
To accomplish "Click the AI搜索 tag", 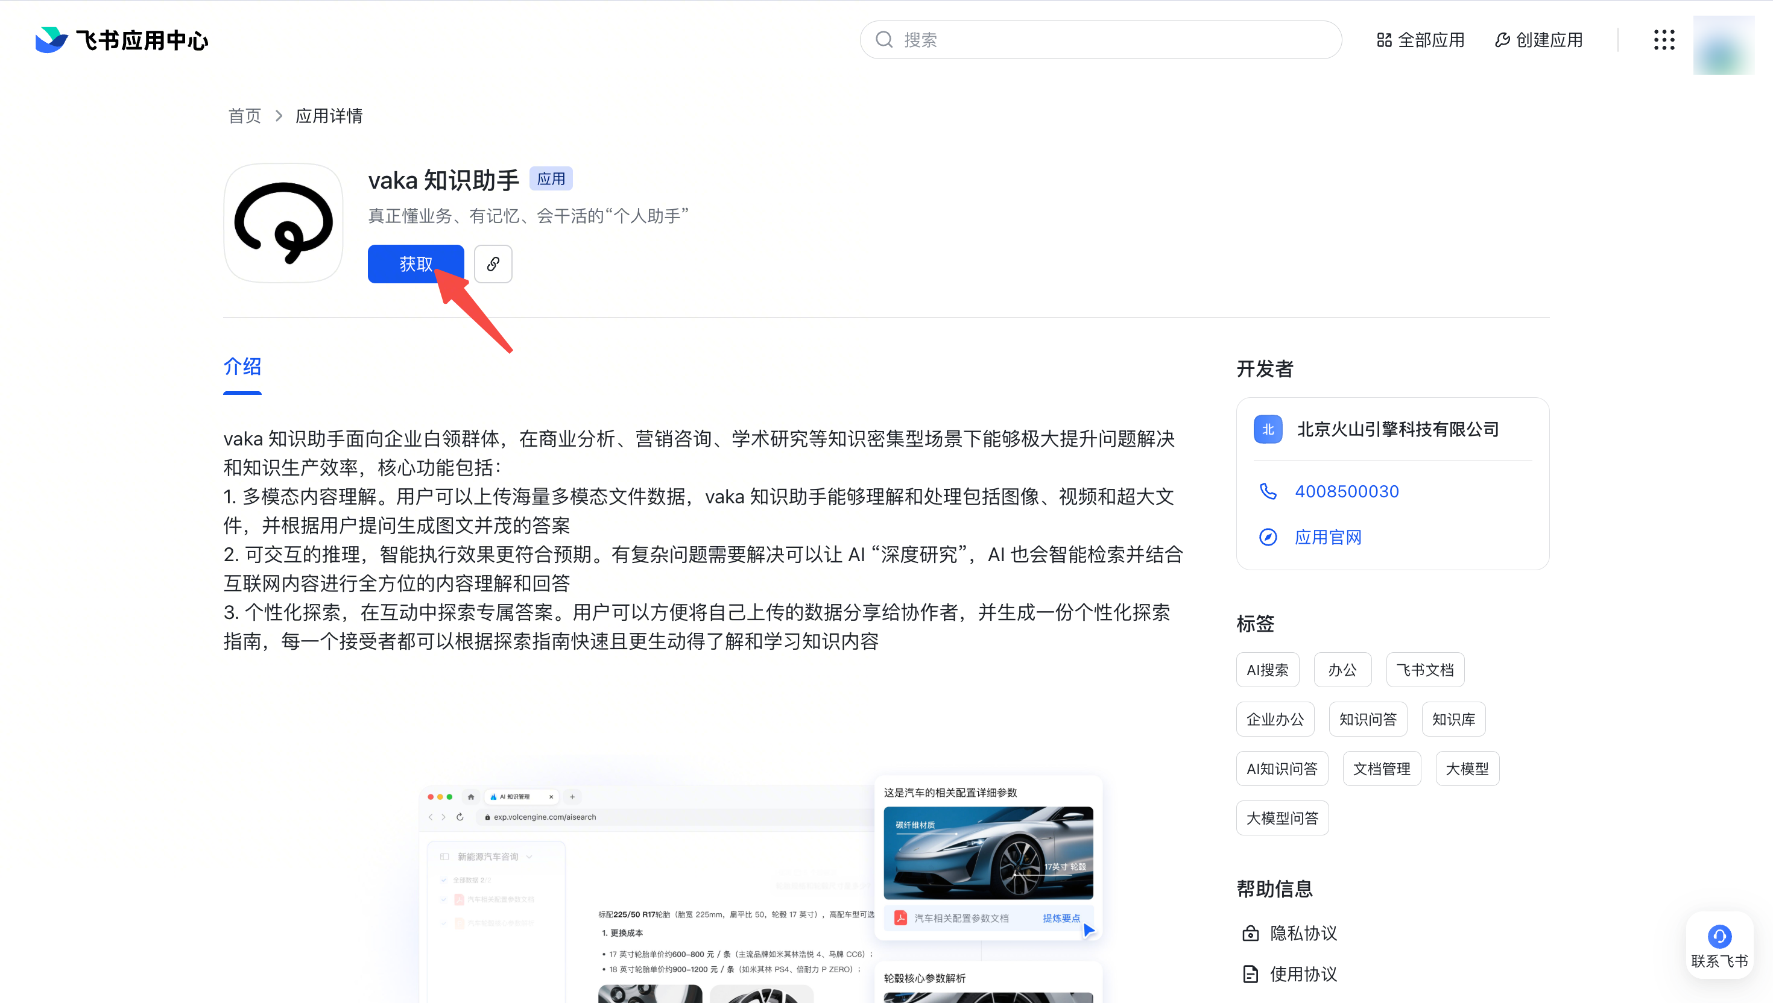I will [1267, 670].
